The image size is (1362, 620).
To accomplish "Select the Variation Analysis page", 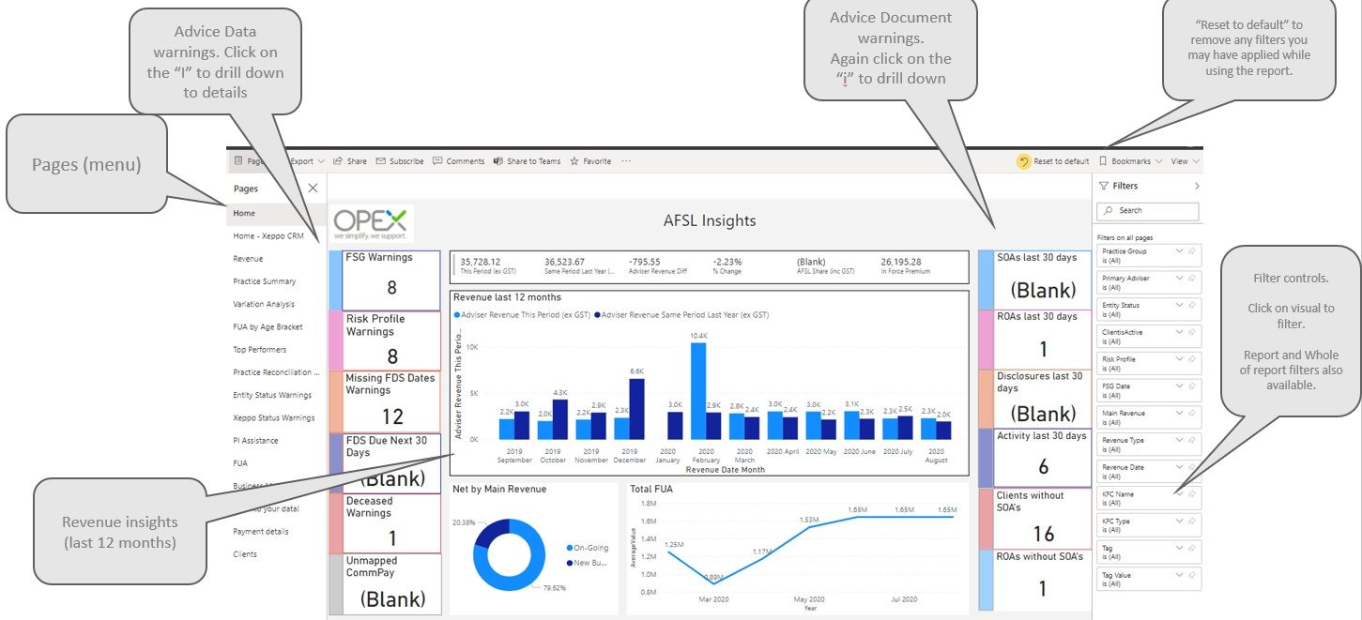I will coord(264,304).
